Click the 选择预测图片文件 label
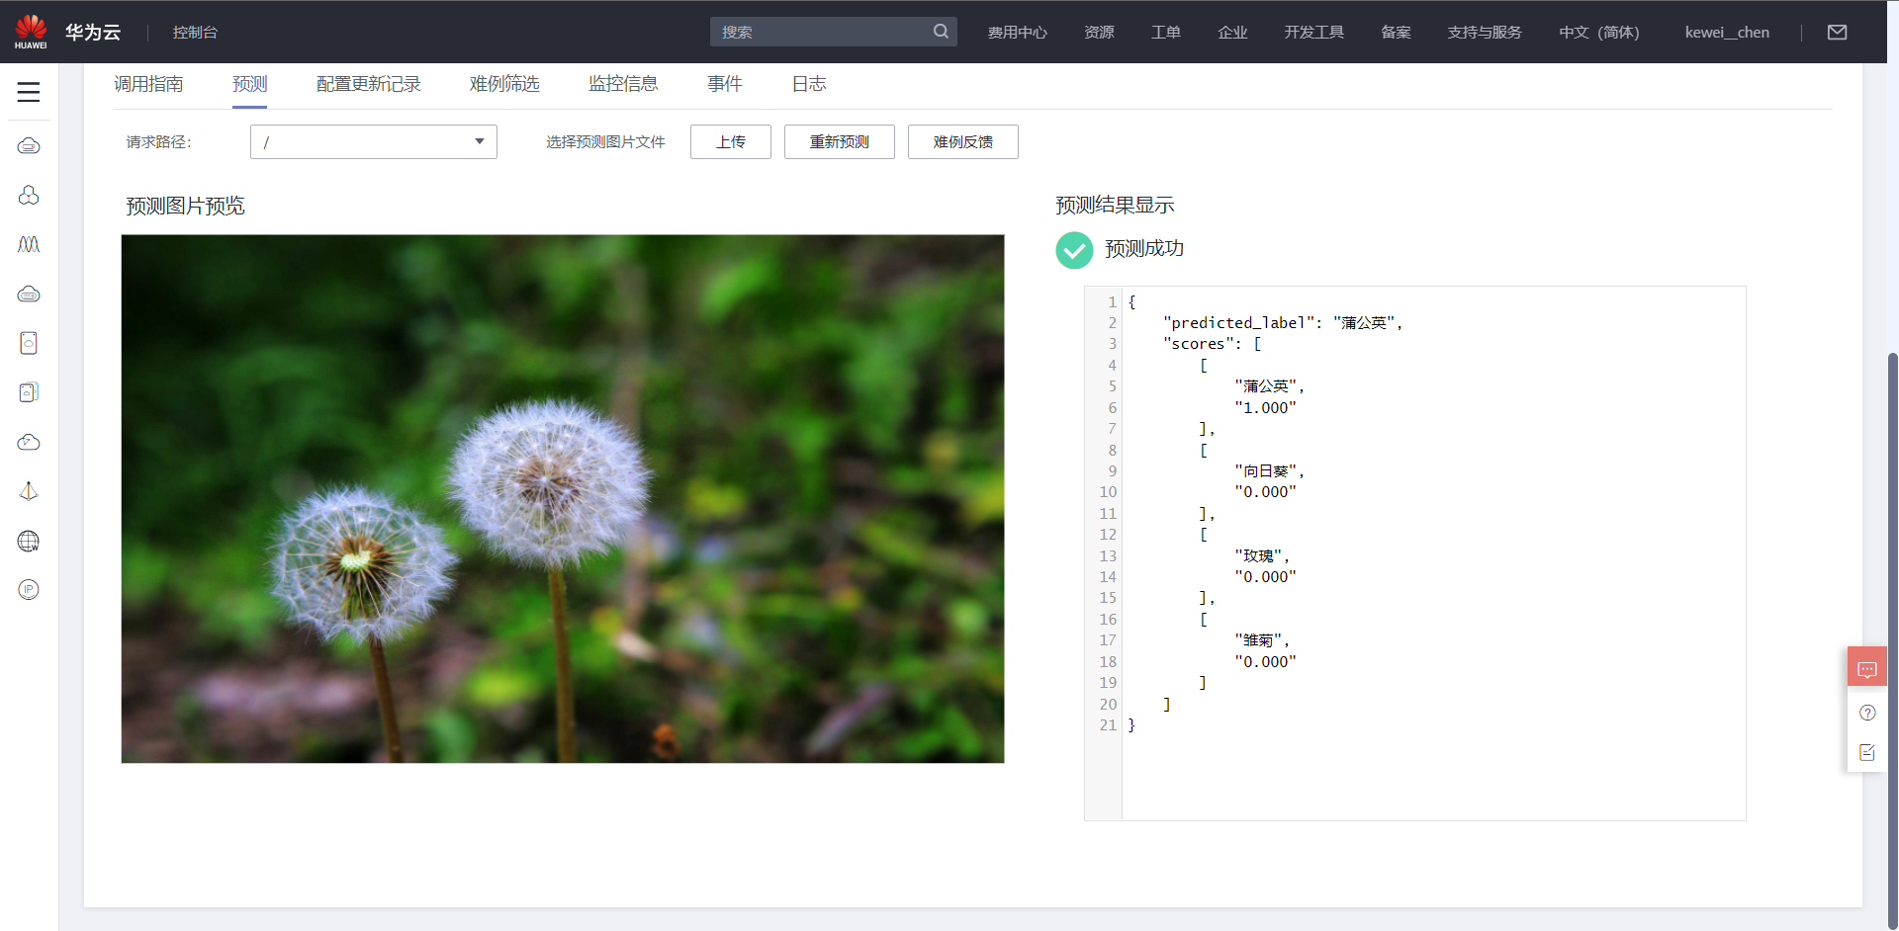 605,142
